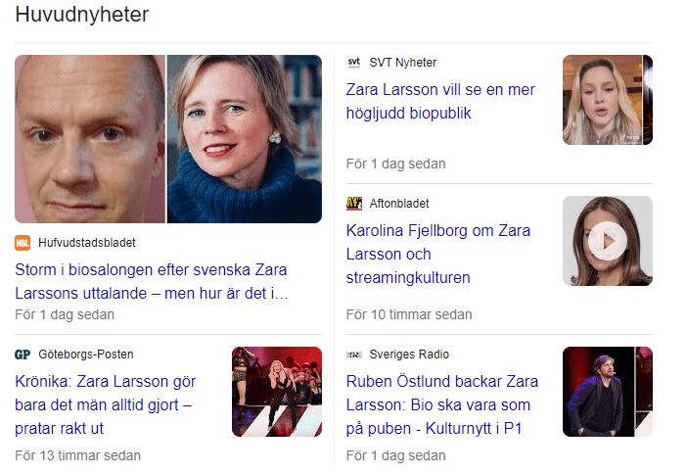This screenshot has height=473, width=687.
Task: Open Zara Larsson högljudd biopublik article
Action: point(440,101)
